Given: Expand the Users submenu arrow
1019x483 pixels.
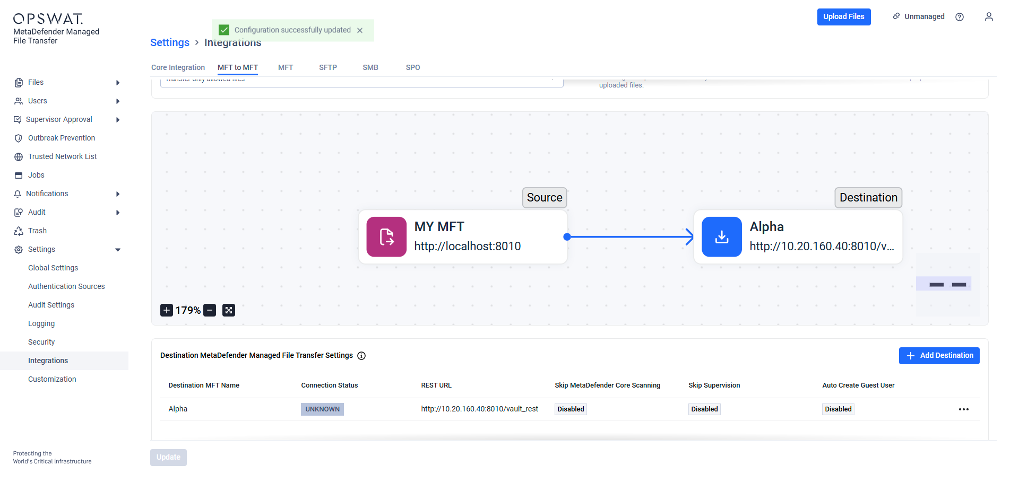Looking at the screenshot, I should coord(118,101).
